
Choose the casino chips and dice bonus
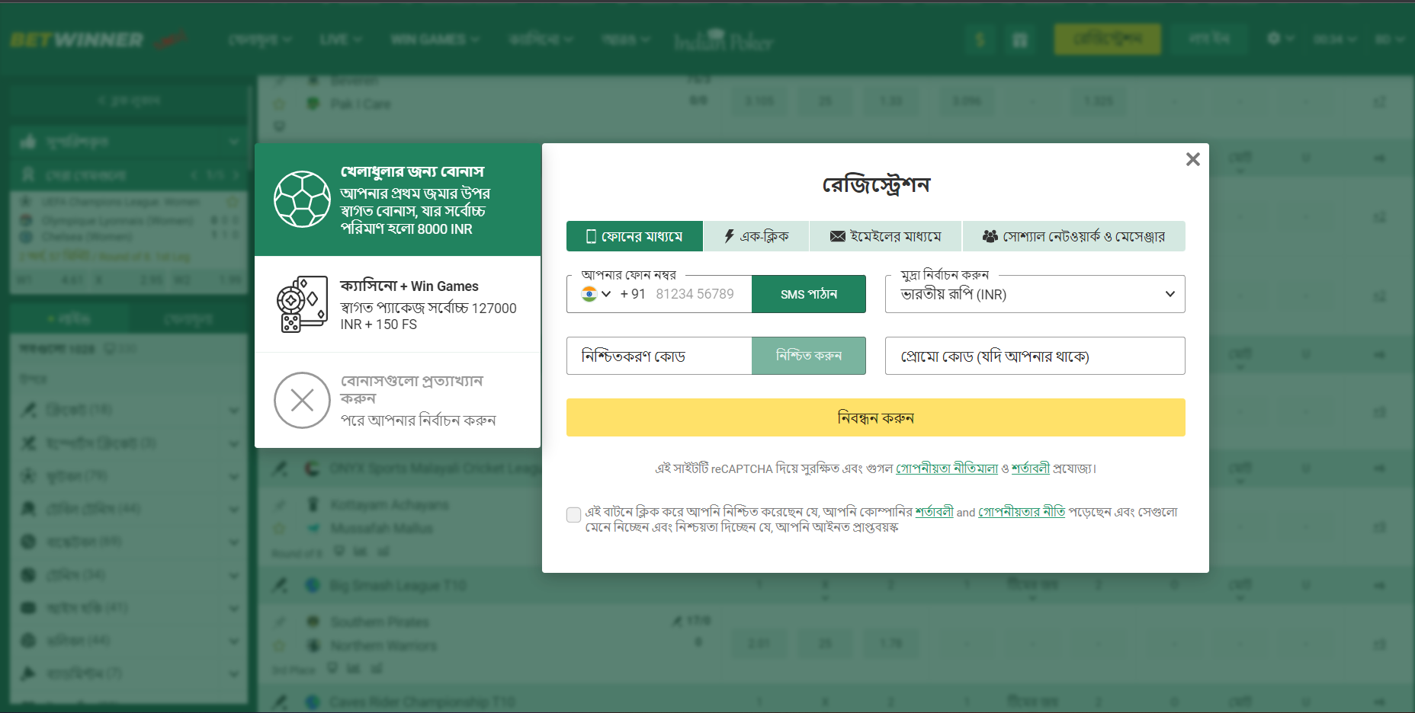pos(397,304)
